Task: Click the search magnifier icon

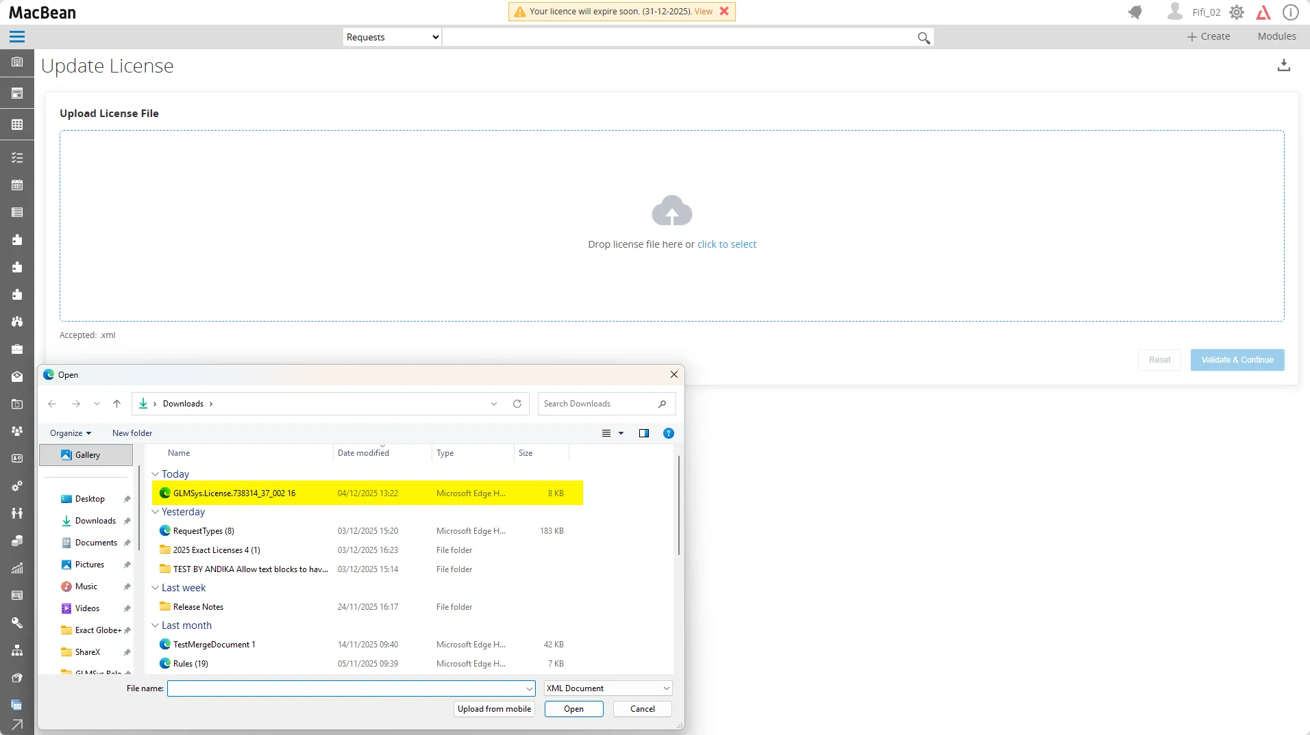Action: tap(924, 38)
